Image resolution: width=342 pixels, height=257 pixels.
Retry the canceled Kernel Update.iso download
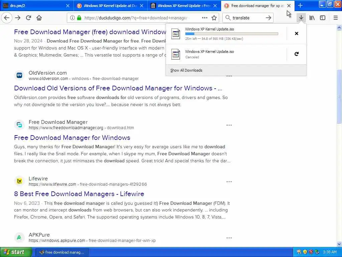point(297,54)
